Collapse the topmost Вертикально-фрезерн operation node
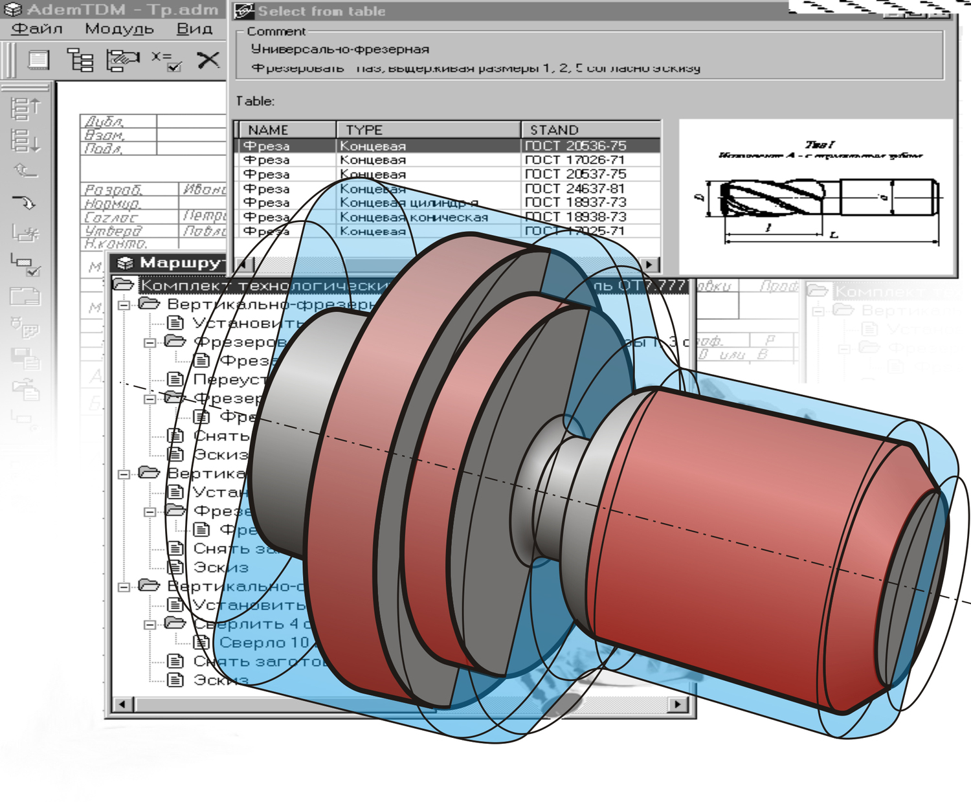 124,305
